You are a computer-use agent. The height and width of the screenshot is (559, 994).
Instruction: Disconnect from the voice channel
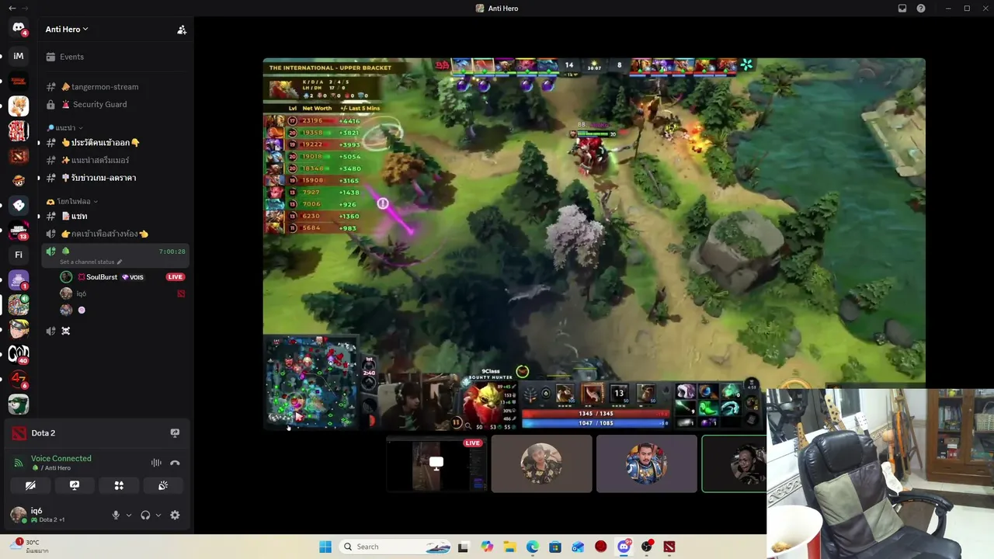(175, 463)
